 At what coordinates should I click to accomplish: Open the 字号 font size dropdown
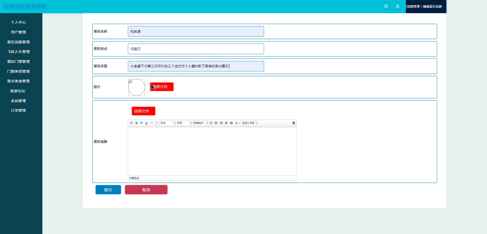click(184, 123)
